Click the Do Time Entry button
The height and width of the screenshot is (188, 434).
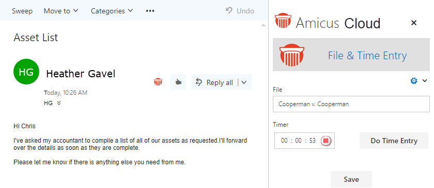pos(394,141)
